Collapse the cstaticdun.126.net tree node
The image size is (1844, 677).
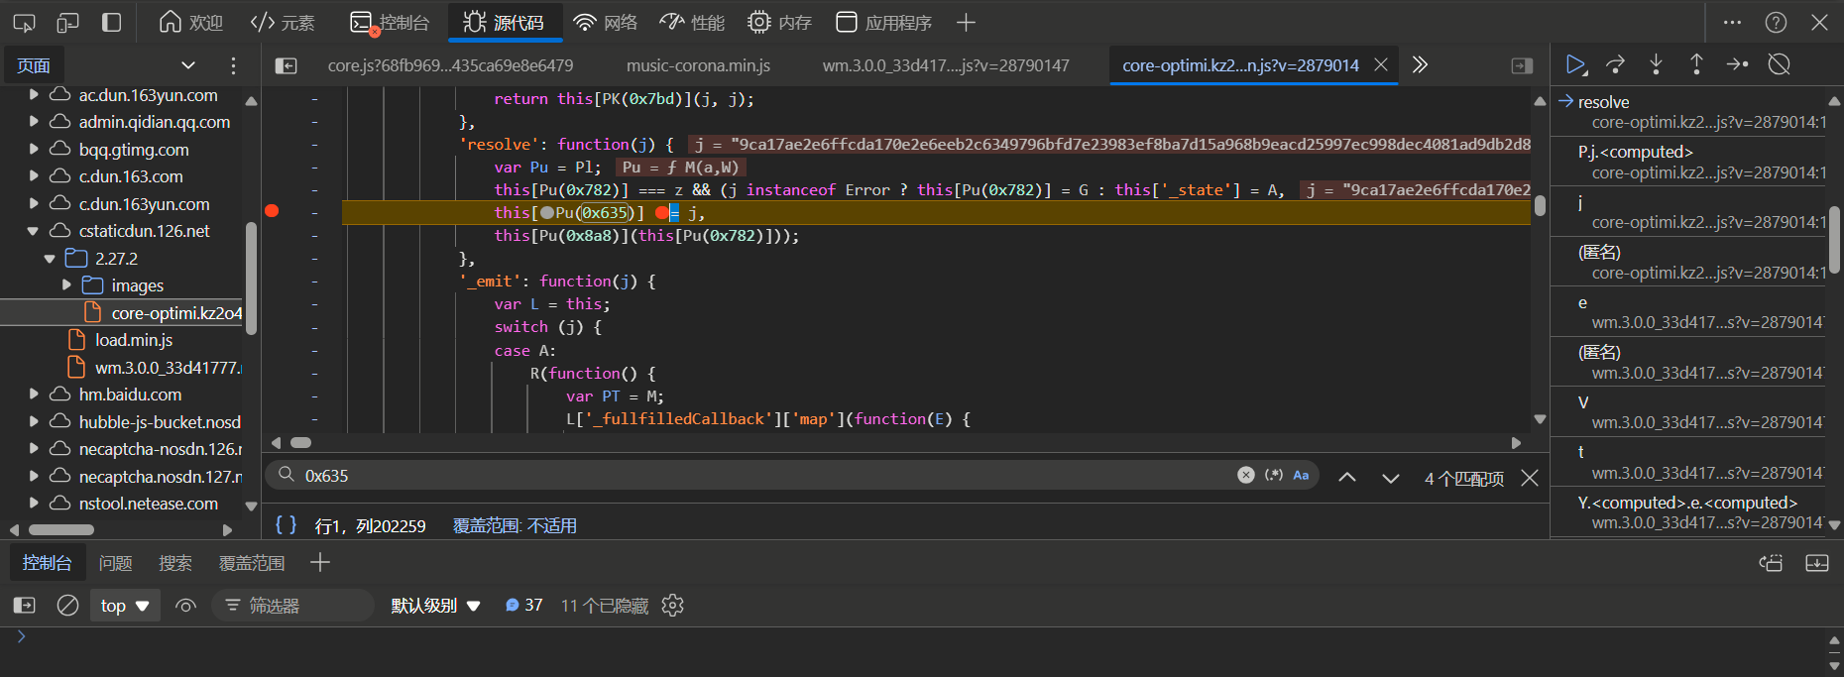(34, 231)
